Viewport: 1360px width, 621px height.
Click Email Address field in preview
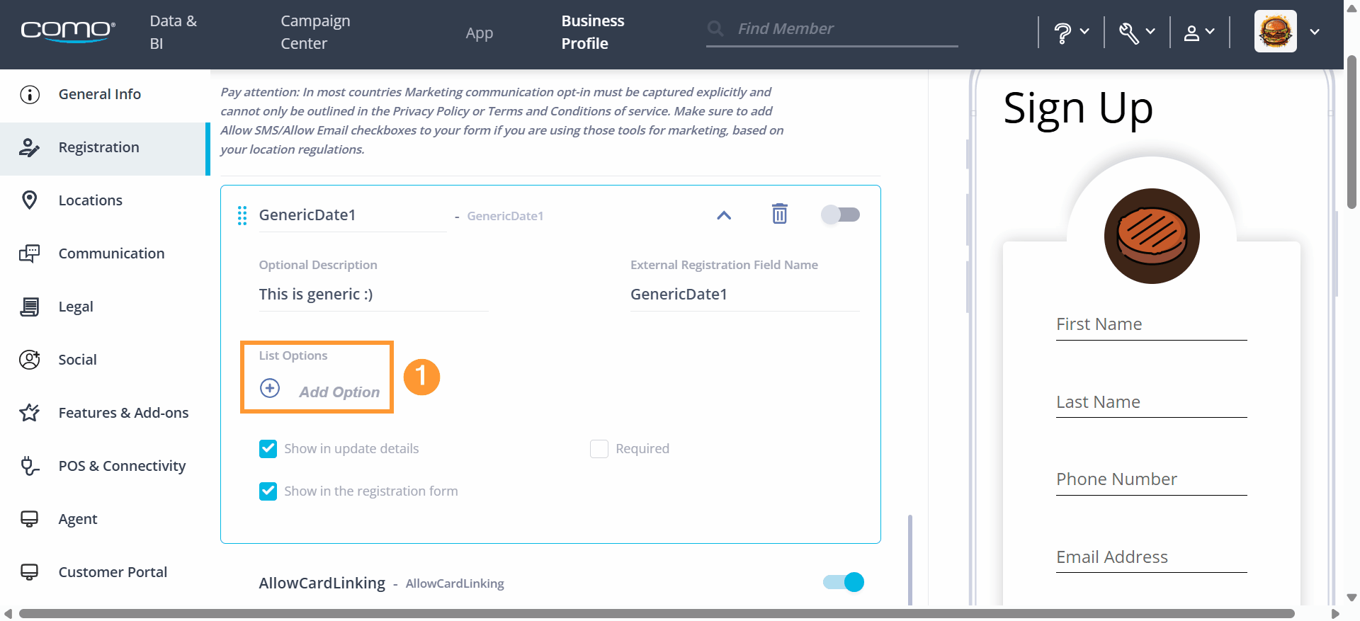1151,557
